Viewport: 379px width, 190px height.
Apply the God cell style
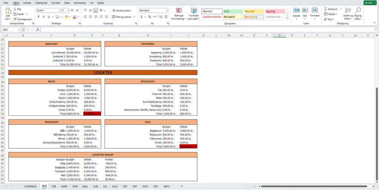(233, 11)
